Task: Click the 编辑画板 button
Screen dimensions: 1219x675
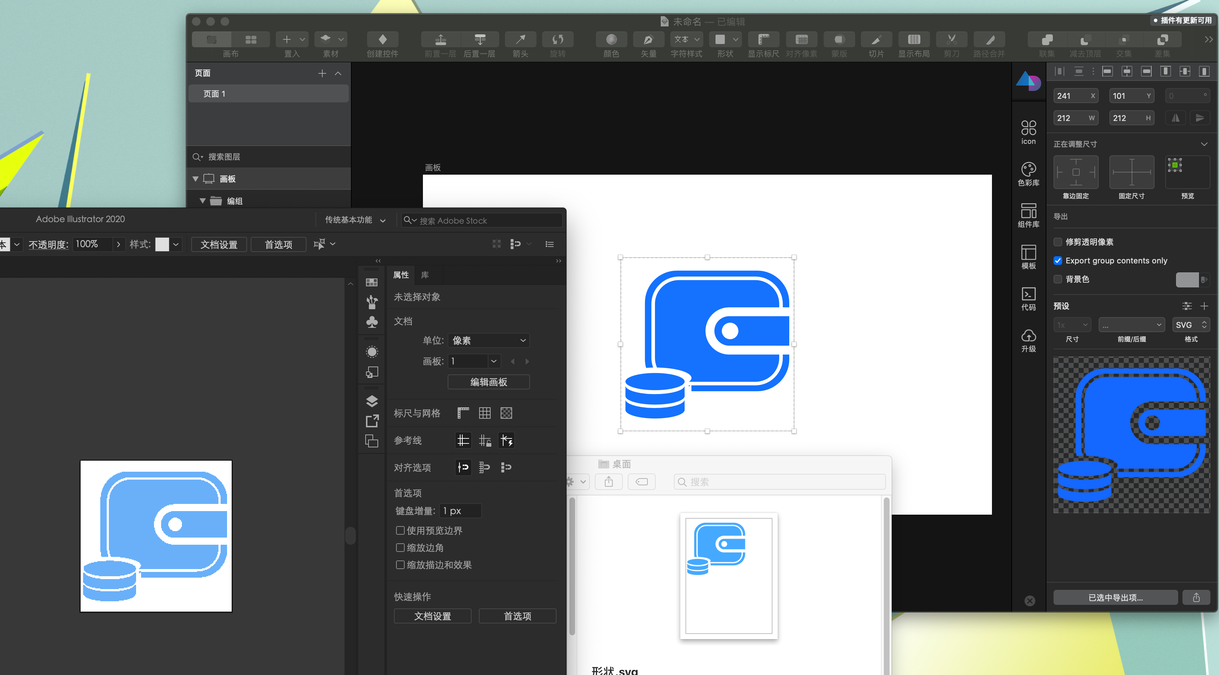Action: [488, 382]
